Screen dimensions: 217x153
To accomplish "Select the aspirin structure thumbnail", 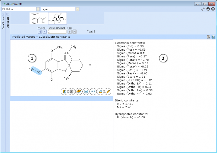I will click(x=39, y=18).
